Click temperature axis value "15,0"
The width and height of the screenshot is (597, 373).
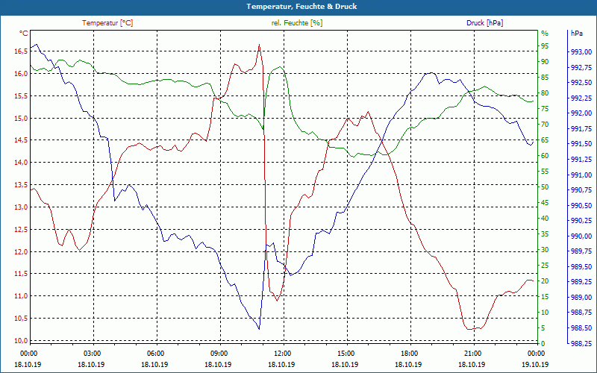coord(22,118)
